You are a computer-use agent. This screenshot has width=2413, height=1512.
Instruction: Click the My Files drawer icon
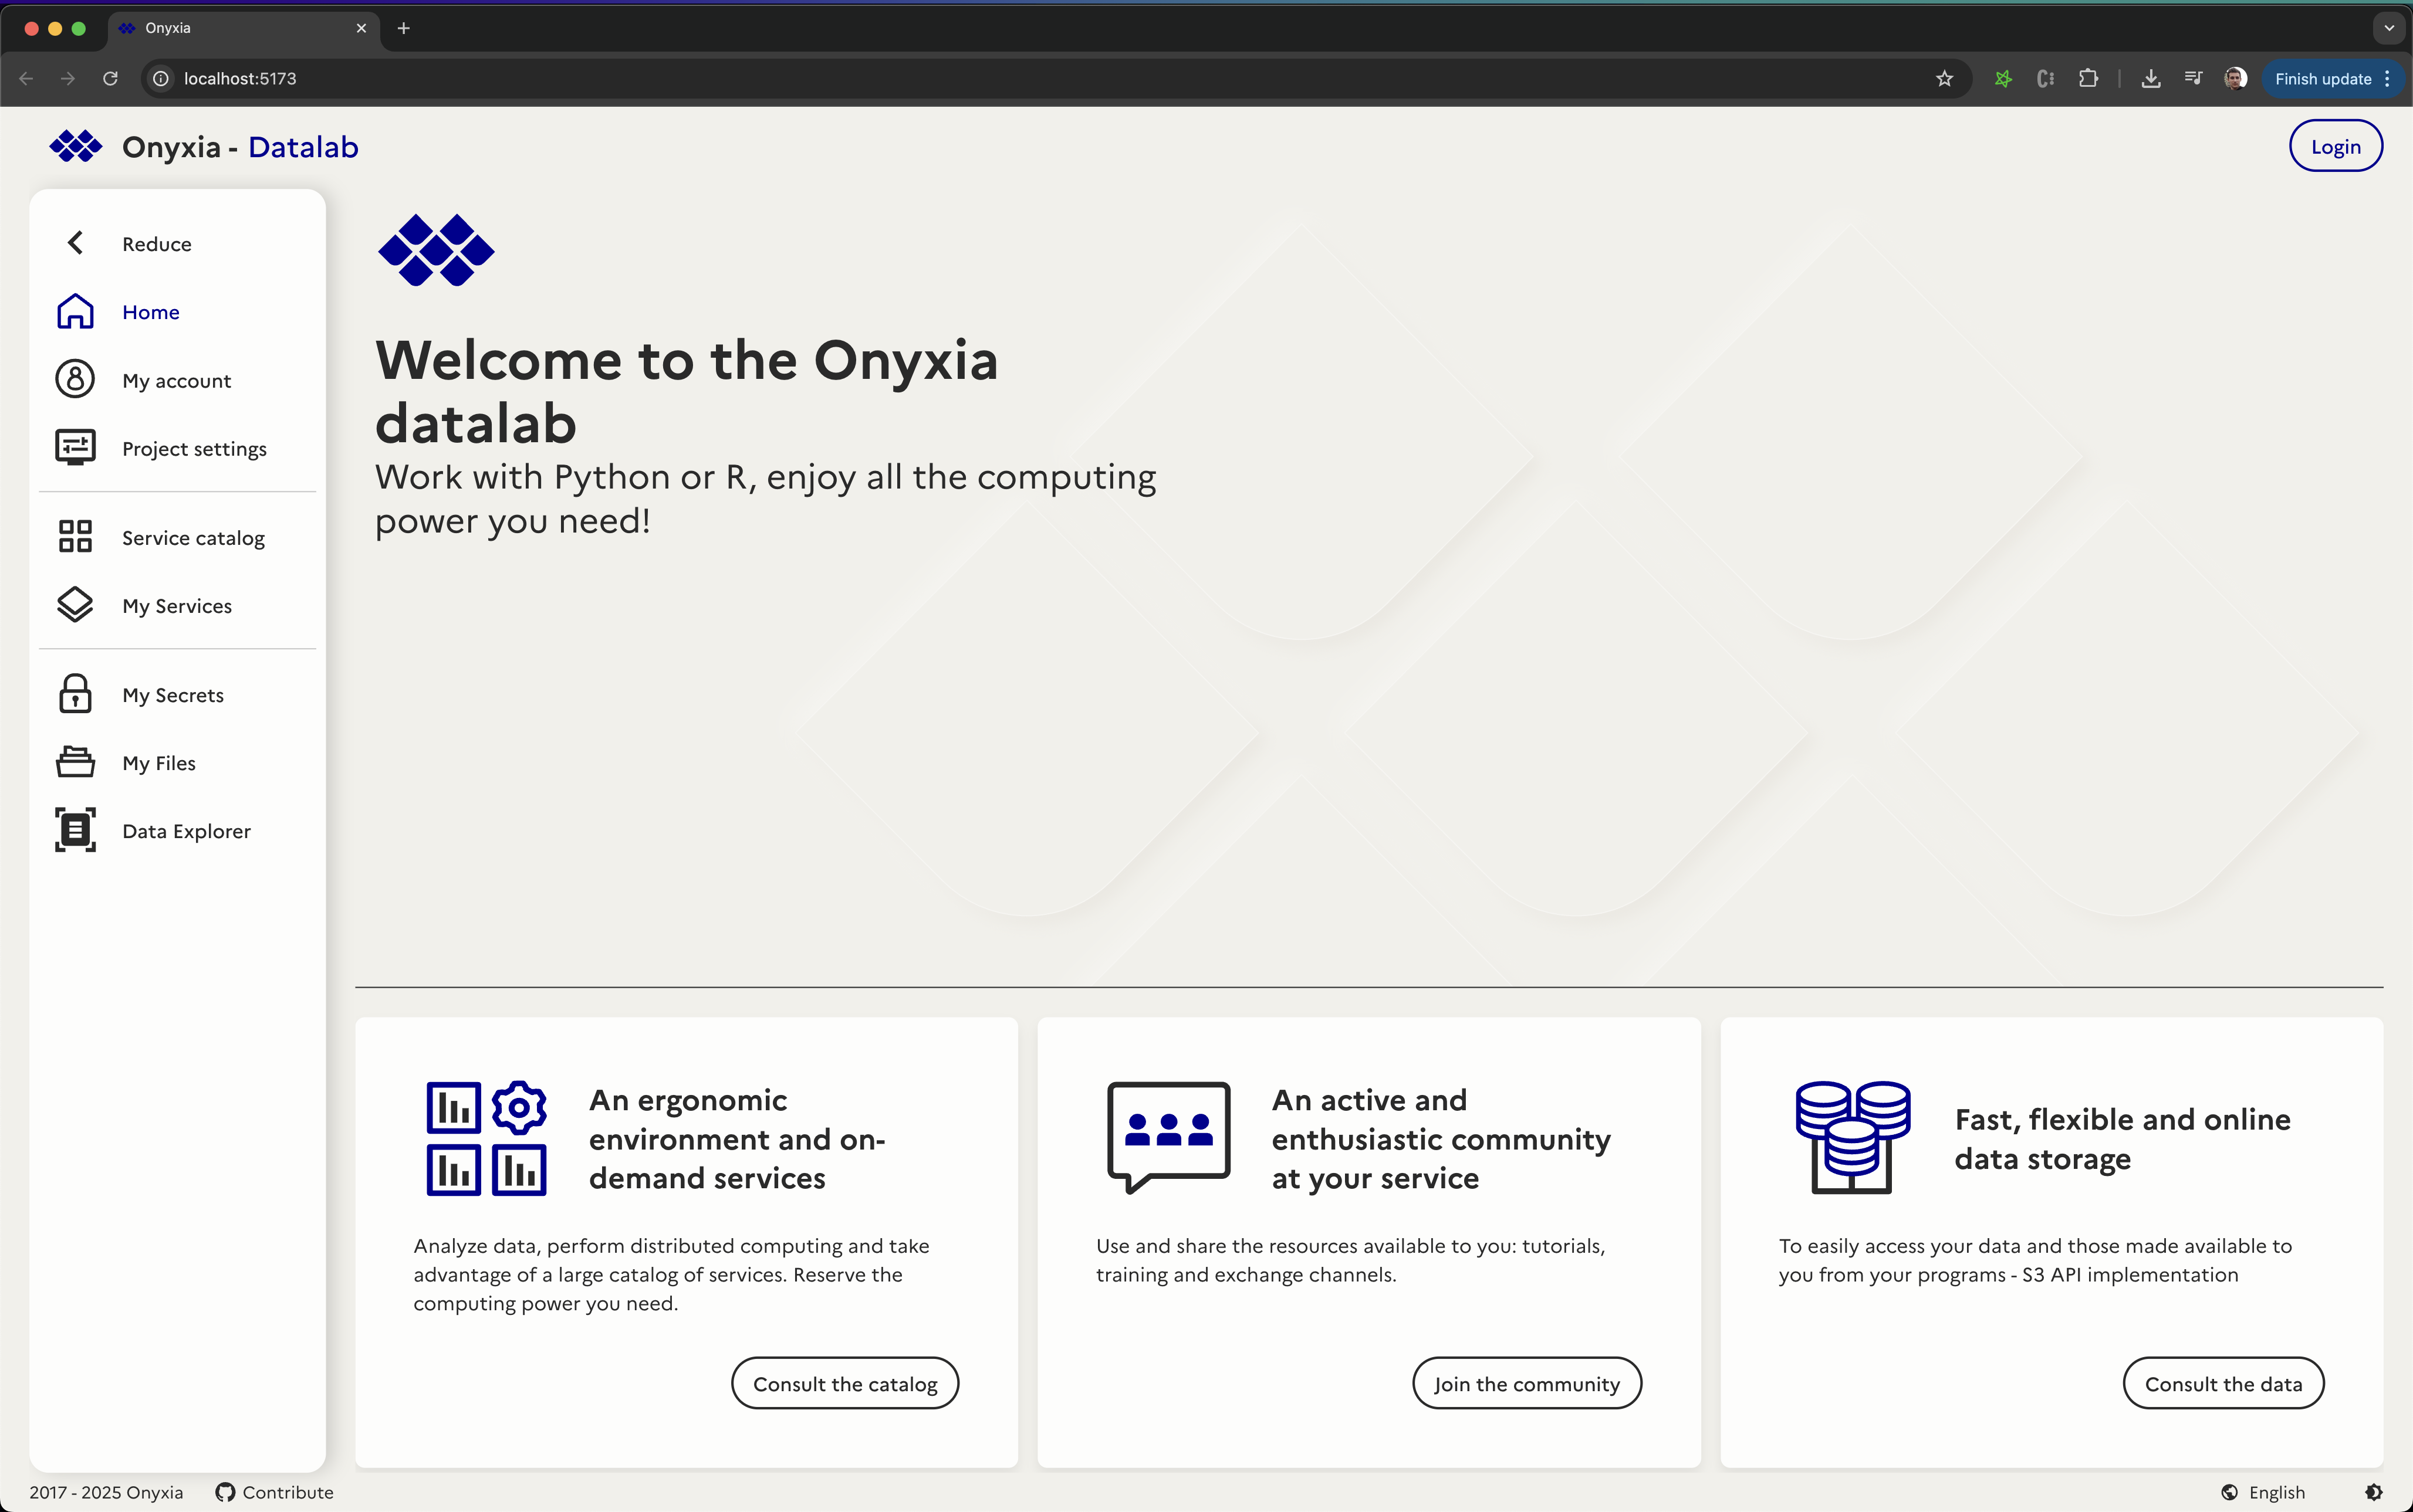[75, 762]
